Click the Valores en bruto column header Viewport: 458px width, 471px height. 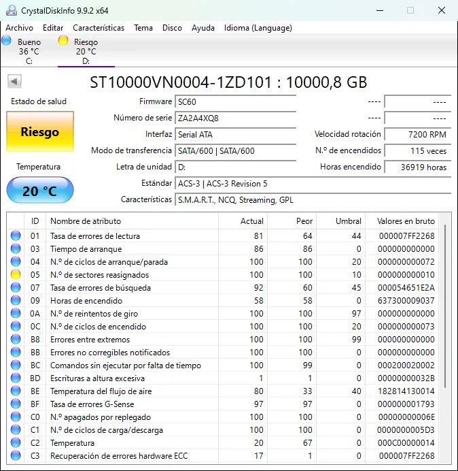click(x=402, y=221)
